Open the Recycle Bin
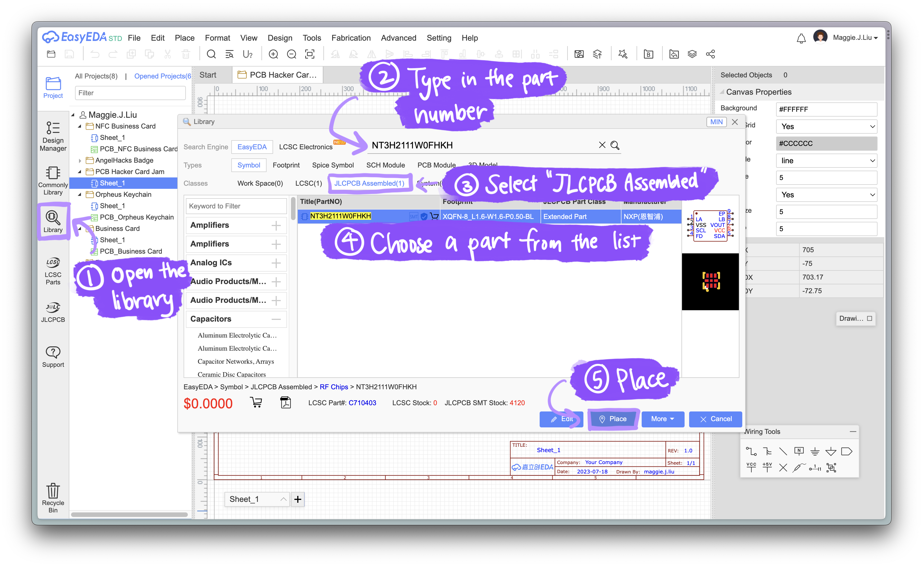The image size is (923, 567). (x=53, y=498)
